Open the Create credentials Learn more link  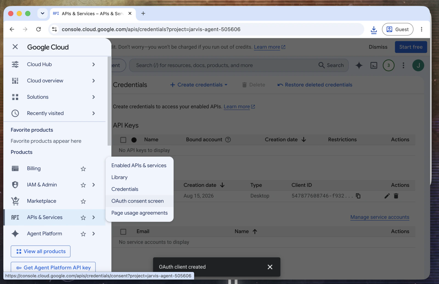click(x=239, y=106)
